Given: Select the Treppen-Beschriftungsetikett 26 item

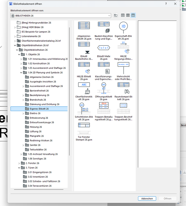Looking at the screenshot, I should tap(123, 112).
